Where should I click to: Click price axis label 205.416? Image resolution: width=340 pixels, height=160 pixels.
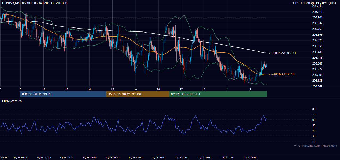point(317,58)
